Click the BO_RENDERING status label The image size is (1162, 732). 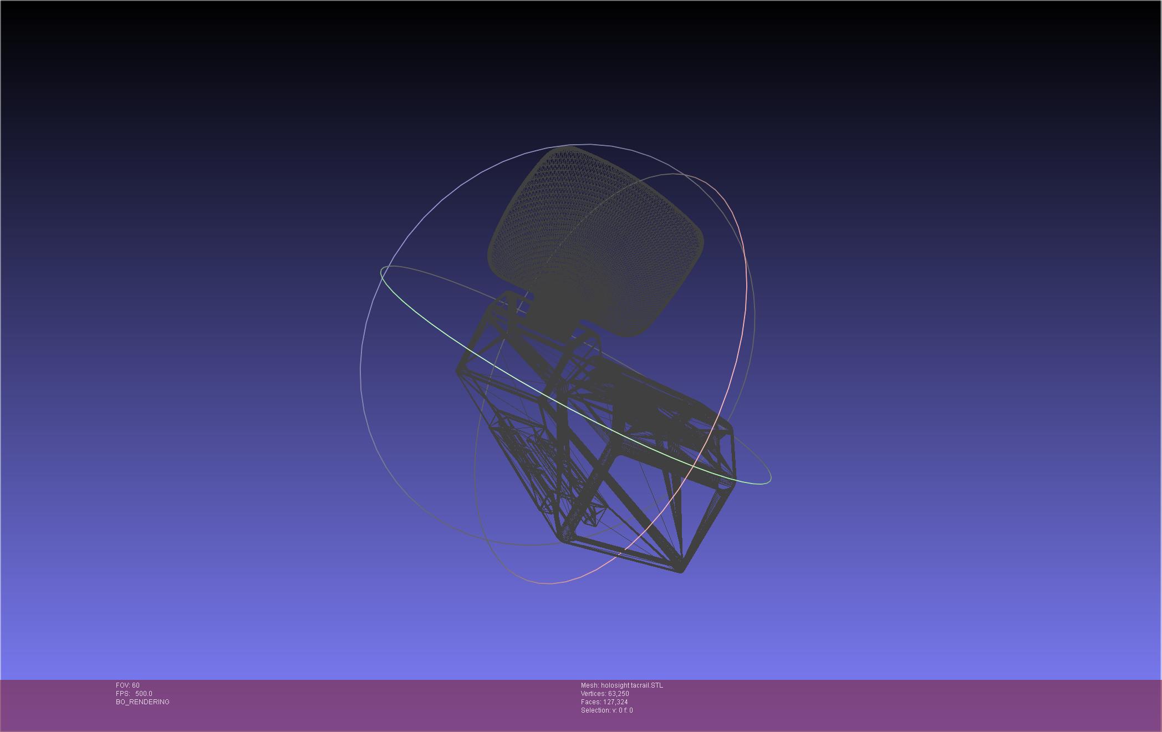(142, 702)
